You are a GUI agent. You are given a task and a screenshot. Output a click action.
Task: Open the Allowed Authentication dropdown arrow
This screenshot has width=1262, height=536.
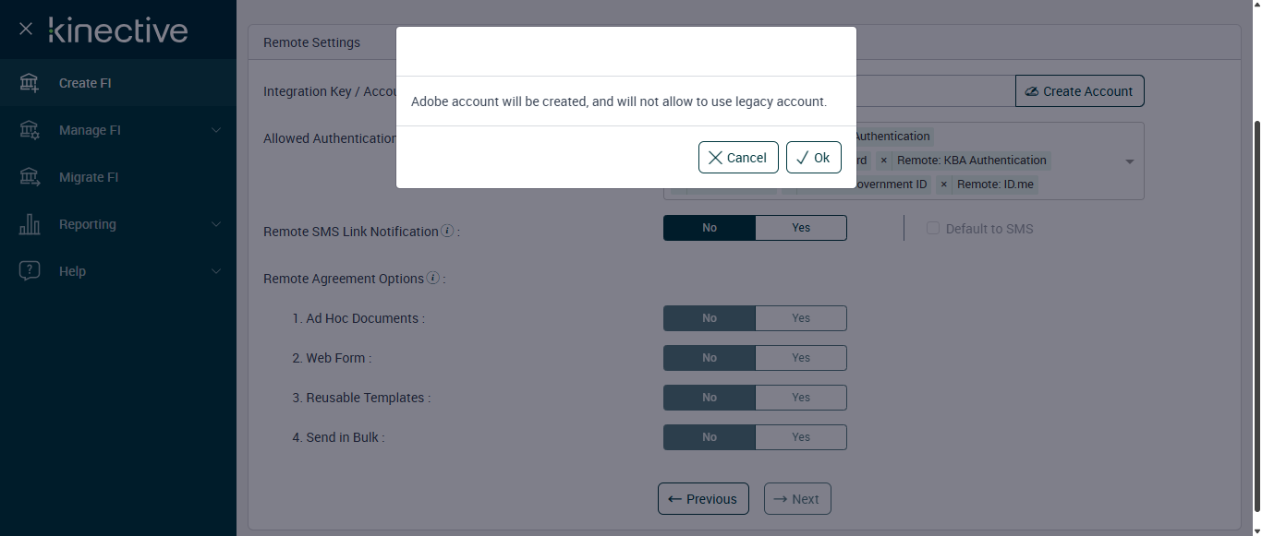[x=1129, y=161]
